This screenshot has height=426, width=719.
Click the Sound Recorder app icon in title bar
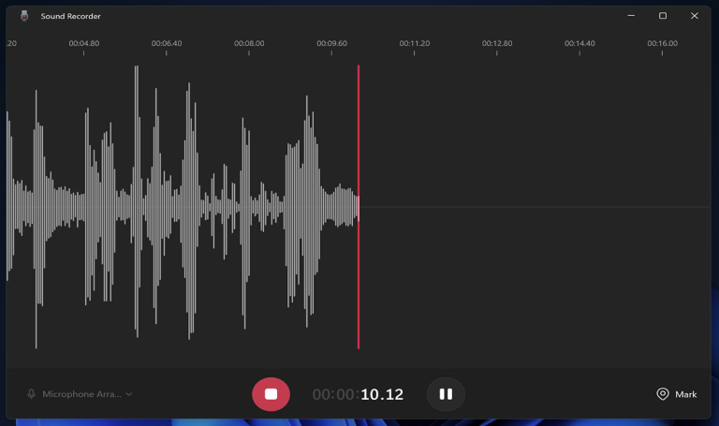pos(24,16)
